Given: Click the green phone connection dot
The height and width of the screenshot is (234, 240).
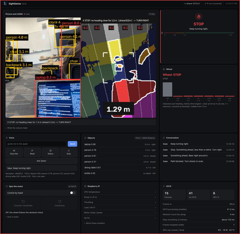Looking at the screenshot, I should point(185,4).
